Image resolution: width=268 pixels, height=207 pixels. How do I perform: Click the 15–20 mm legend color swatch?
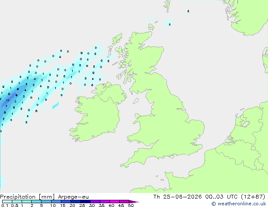66,202
